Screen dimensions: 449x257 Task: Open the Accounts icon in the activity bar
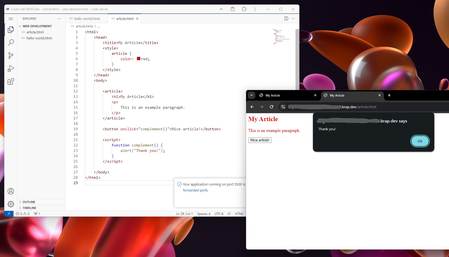point(11,191)
